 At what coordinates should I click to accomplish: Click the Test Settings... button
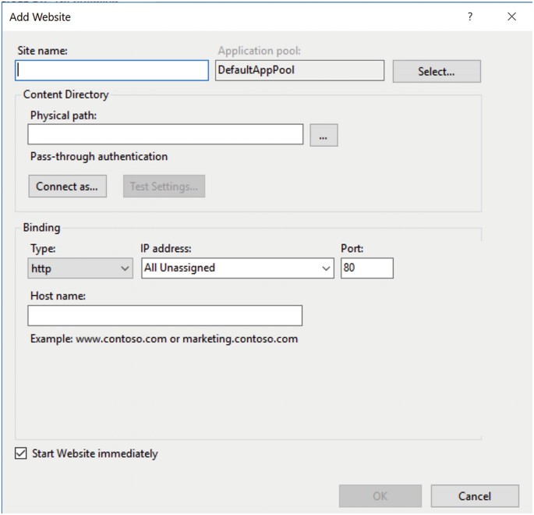pos(164,186)
